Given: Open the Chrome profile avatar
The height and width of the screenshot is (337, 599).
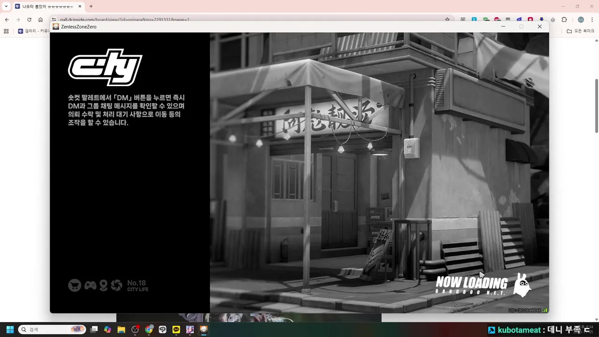Looking at the screenshot, I should (x=581, y=20).
